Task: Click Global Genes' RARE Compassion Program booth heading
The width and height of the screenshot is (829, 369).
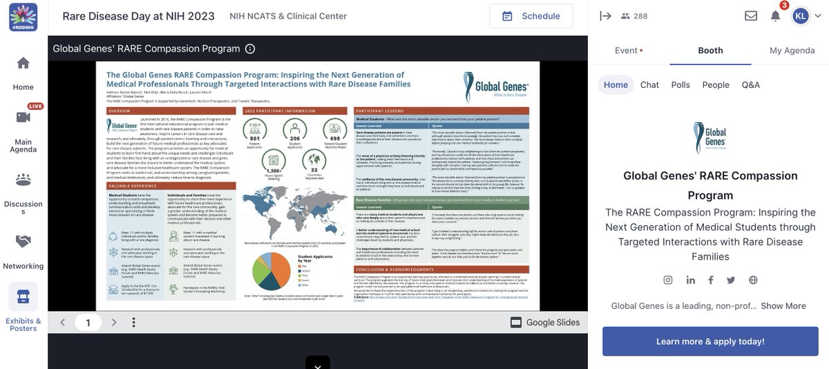Action: pyautogui.click(x=710, y=185)
